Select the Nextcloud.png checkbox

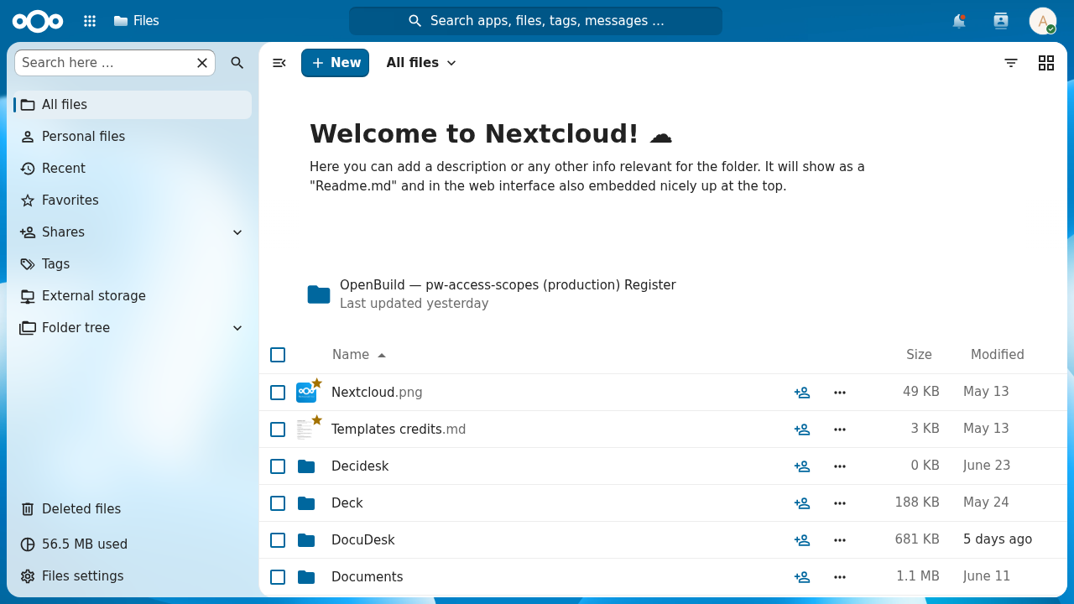click(278, 393)
